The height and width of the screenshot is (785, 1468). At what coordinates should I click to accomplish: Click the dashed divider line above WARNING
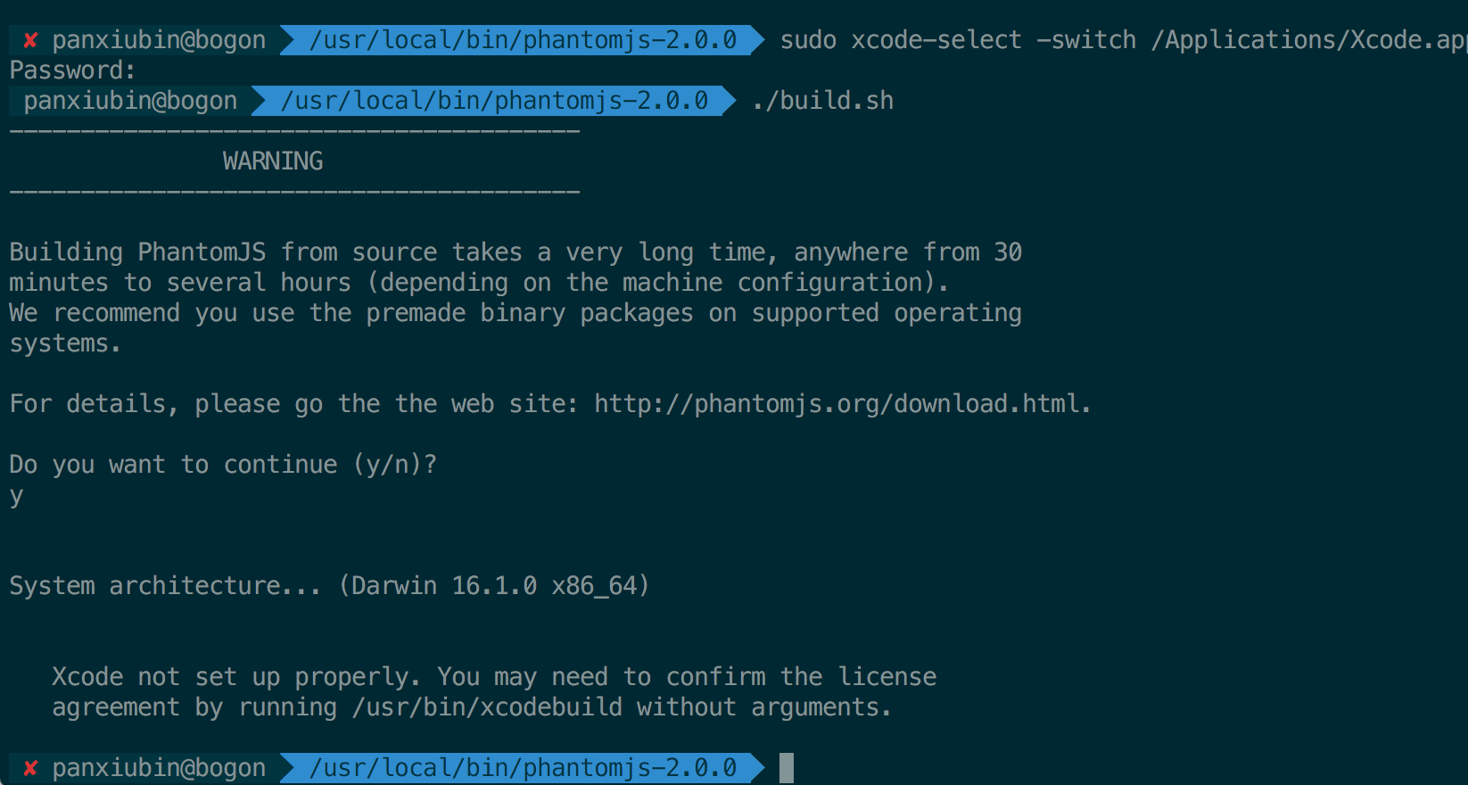[294, 131]
